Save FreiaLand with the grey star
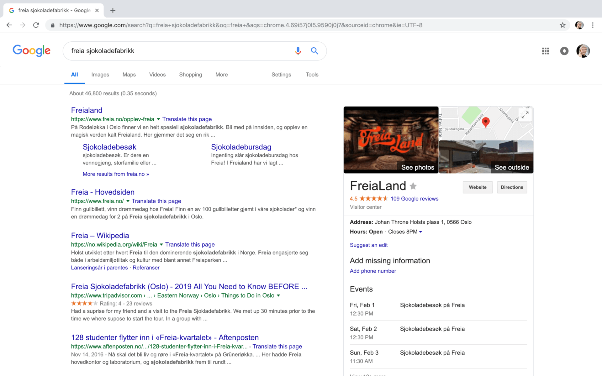This screenshot has width=602, height=376. coord(413,186)
